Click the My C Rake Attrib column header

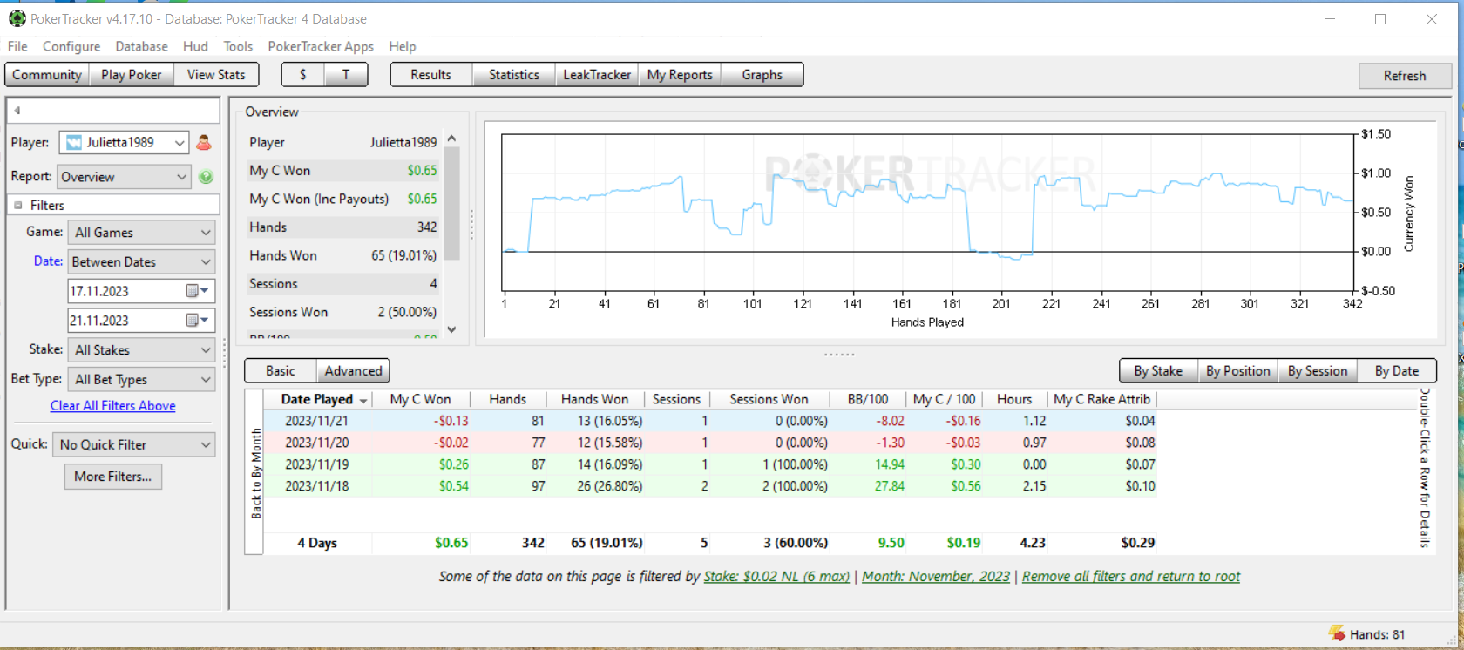coord(1102,399)
